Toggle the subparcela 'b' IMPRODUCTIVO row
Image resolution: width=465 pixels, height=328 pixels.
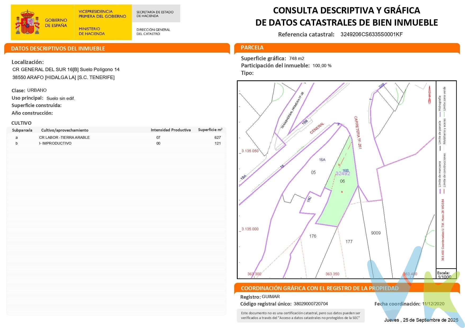[x=116, y=143]
